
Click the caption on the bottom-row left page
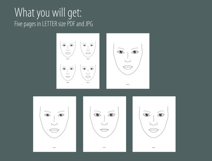(x=54, y=148)
